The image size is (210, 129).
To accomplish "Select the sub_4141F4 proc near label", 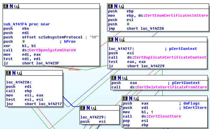I will [27, 24].
